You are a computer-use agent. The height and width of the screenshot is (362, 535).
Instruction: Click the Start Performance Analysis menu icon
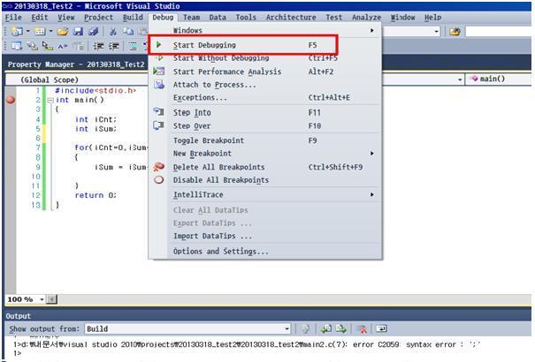159,72
